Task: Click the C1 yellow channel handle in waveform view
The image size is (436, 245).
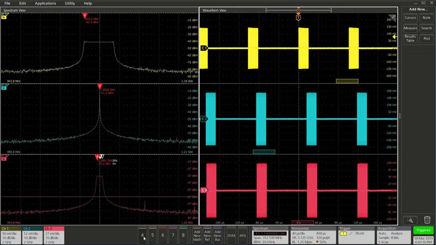Action: click(204, 48)
